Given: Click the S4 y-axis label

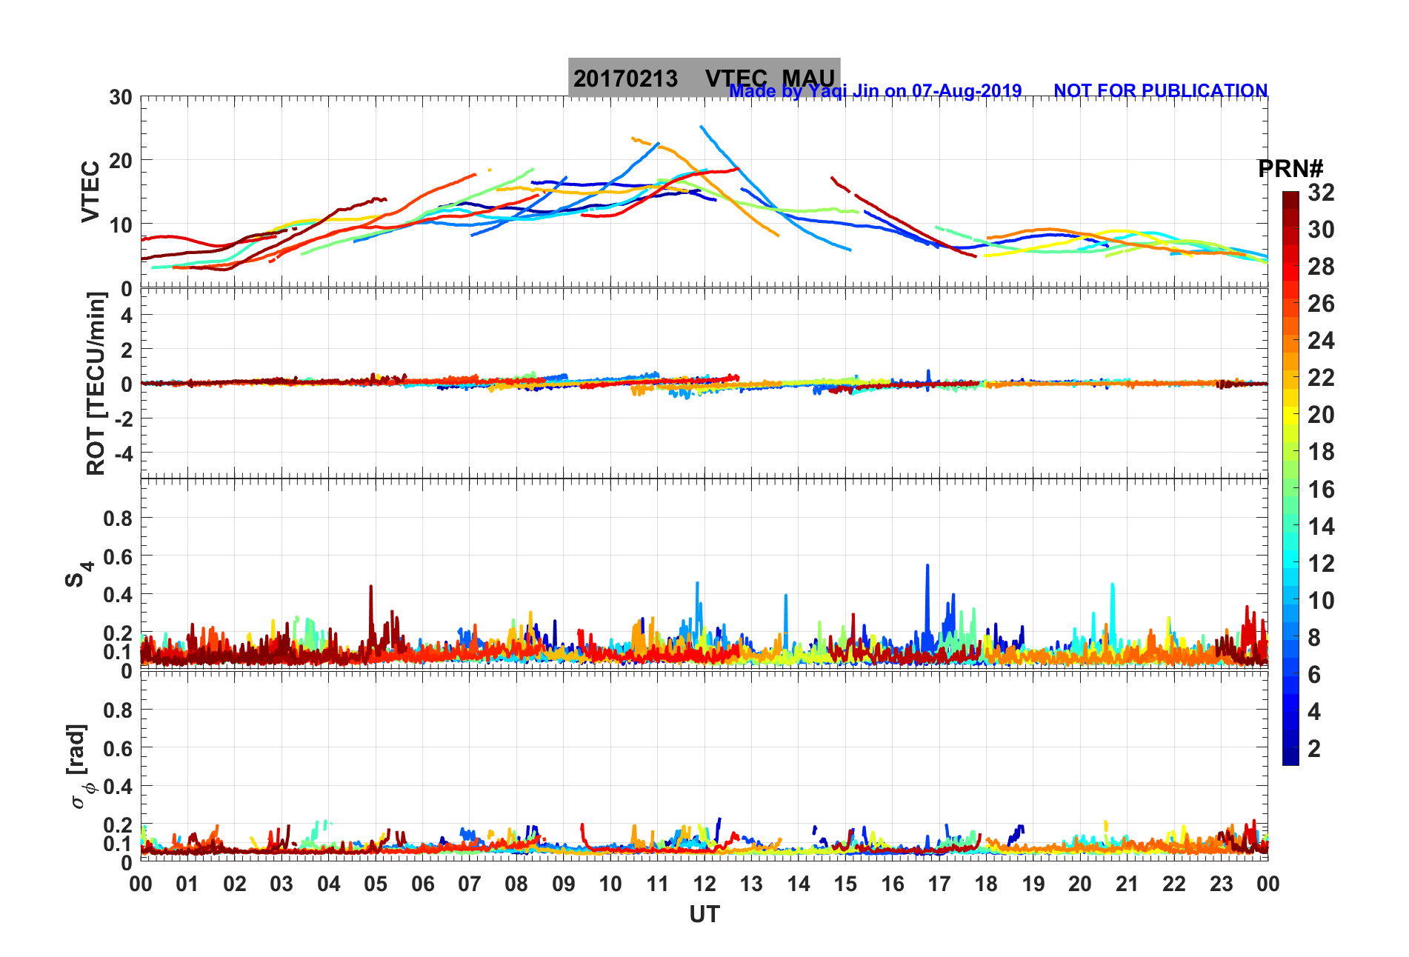Looking at the screenshot, I should (79, 573).
